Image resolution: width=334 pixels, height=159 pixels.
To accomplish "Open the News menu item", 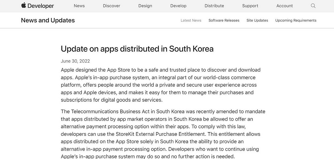I will click(x=79, y=6).
